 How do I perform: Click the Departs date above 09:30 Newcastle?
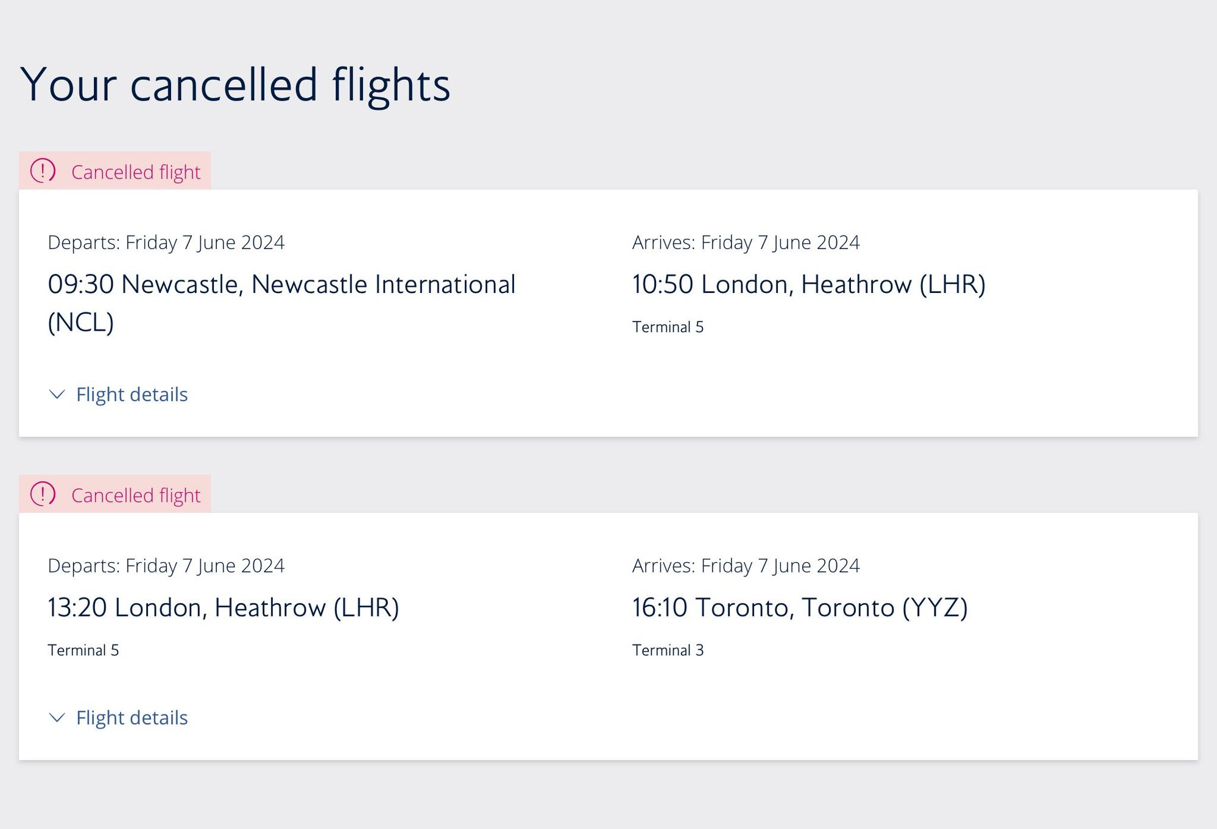pyautogui.click(x=166, y=242)
